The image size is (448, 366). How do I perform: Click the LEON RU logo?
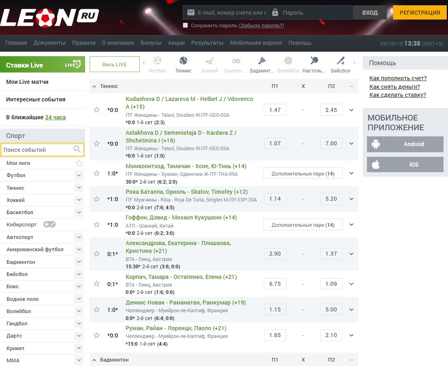coord(49,18)
